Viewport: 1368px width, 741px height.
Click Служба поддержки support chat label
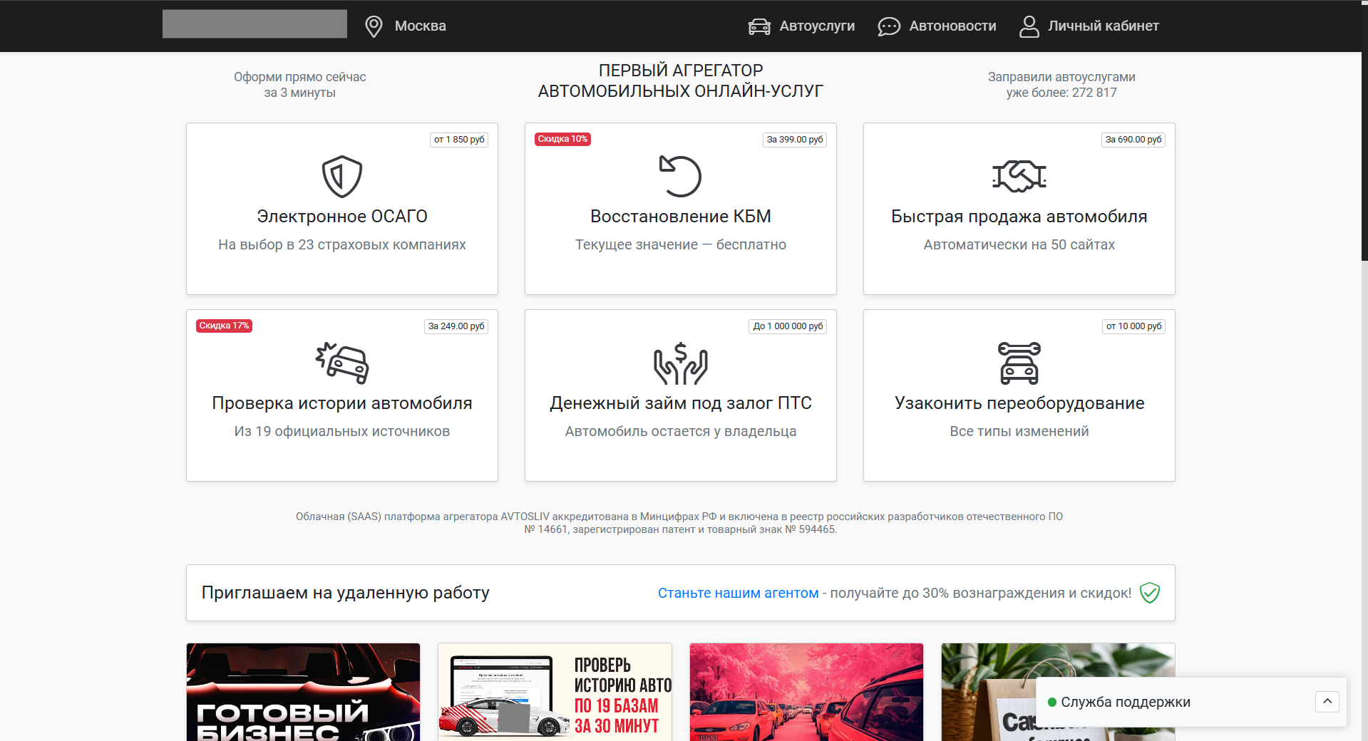pos(1126,702)
